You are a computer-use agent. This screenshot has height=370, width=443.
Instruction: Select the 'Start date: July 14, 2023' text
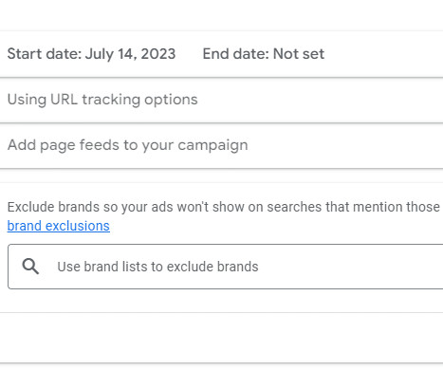pyautogui.click(x=91, y=54)
